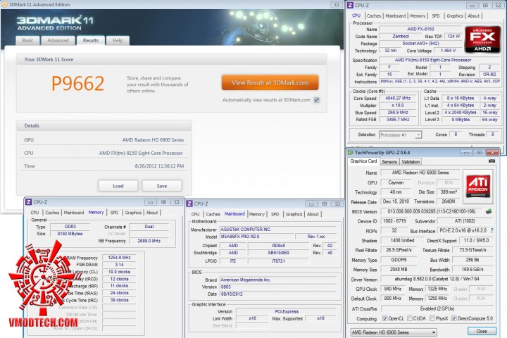Click the NB Frequency 2689.0 MHz value

coord(149,241)
